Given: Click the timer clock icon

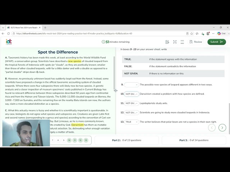Looking at the screenshot, I should (103, 42).
